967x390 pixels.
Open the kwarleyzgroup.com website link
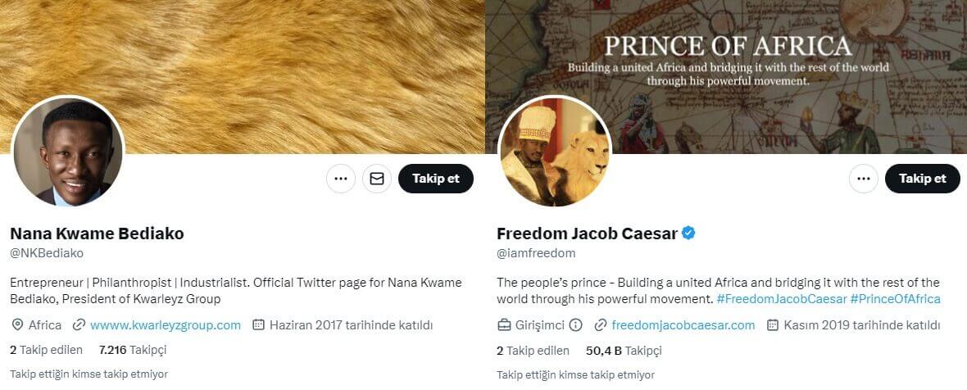[x=166, y=325]
